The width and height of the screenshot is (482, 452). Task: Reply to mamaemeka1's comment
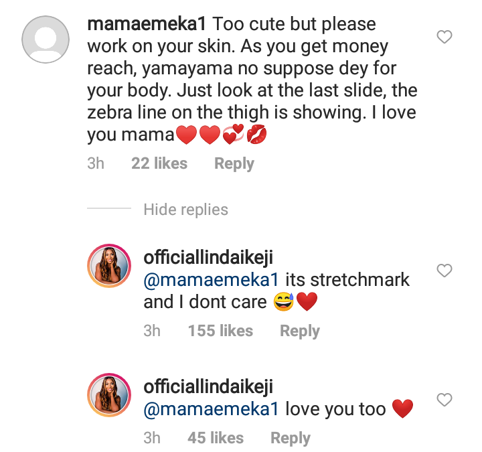click(x=234, y=163)
